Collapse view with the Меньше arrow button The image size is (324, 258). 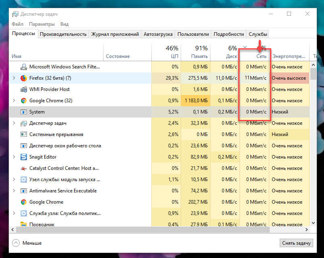pyautogui.click(x=16, y=243)
